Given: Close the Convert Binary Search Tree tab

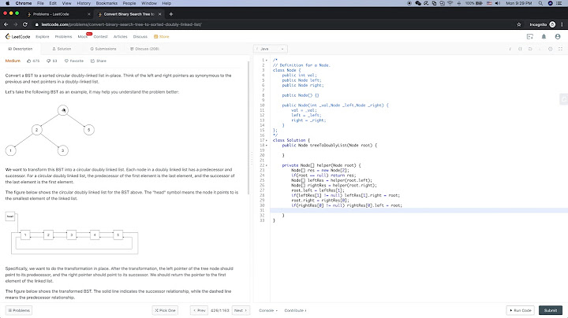Looking at the screenshot, I should coord(159,14).
